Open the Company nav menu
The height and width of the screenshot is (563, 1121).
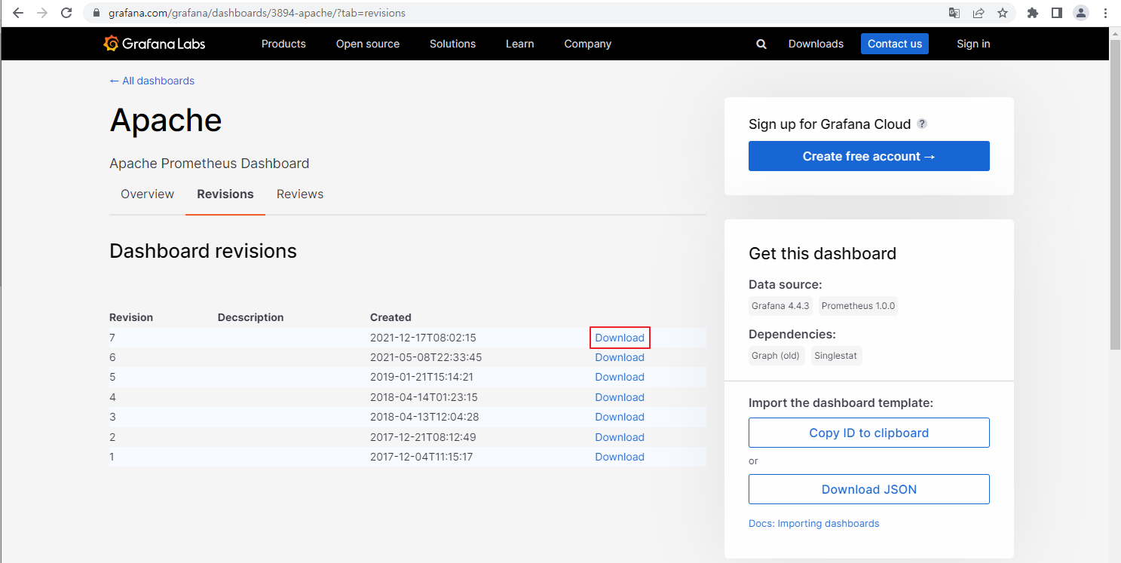tap(587, 44)
